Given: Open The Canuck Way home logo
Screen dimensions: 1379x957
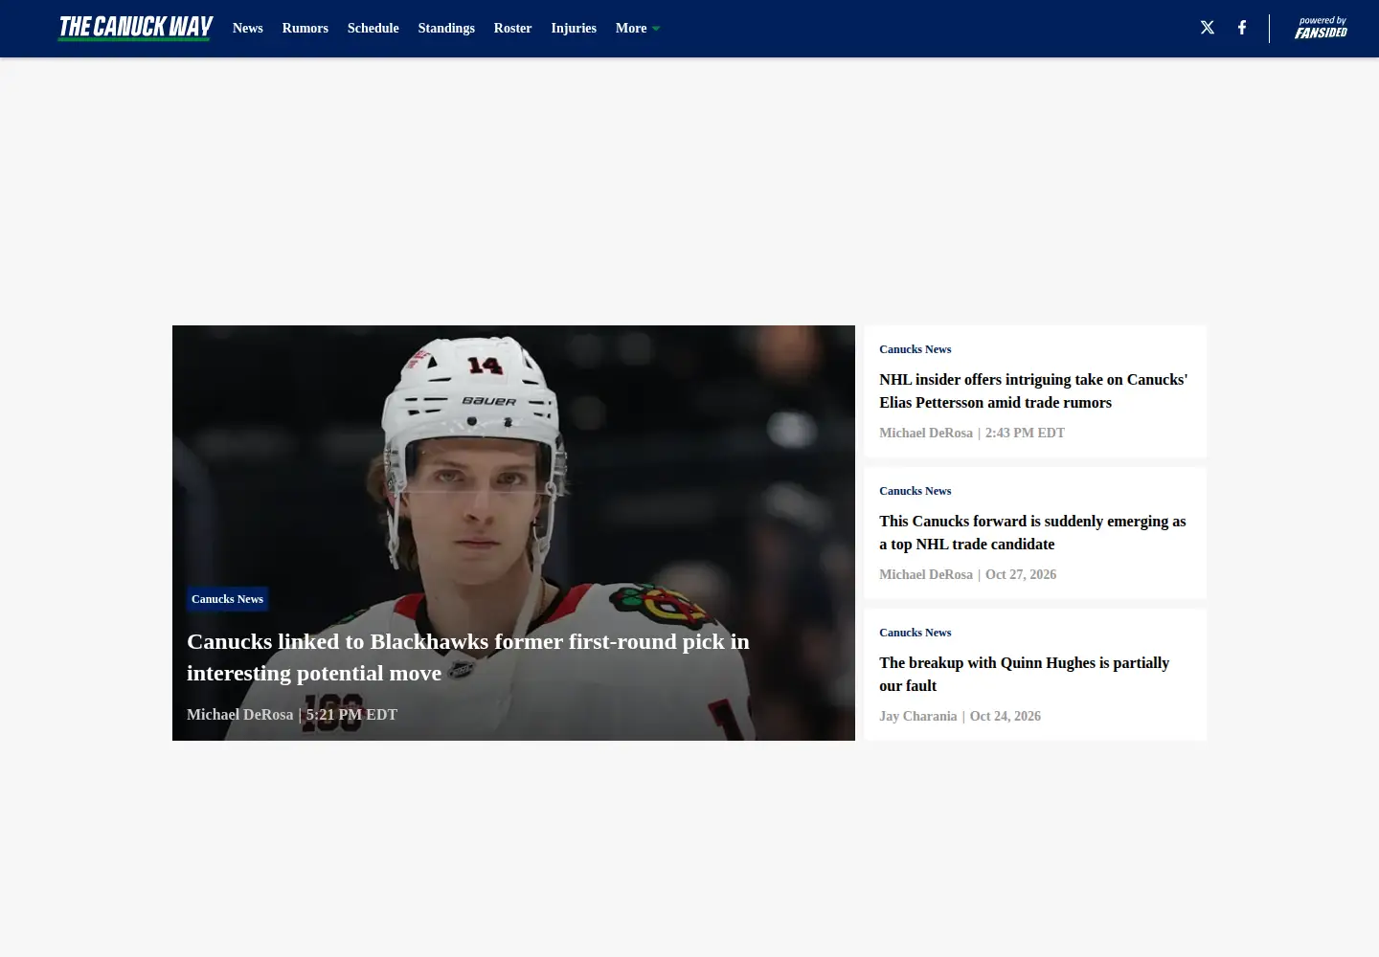Looking at the screenshot, I should pos(135,28).
